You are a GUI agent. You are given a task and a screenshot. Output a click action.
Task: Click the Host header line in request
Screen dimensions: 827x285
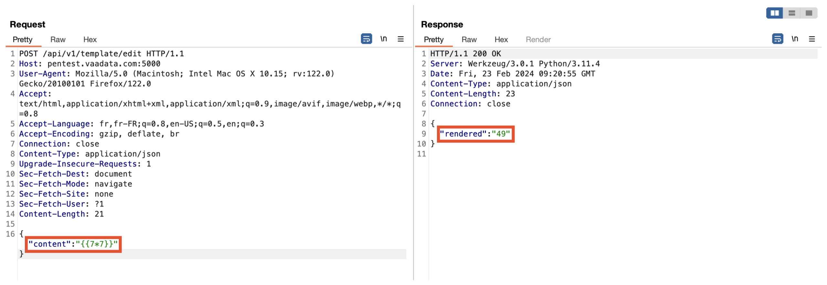(89, 64)
